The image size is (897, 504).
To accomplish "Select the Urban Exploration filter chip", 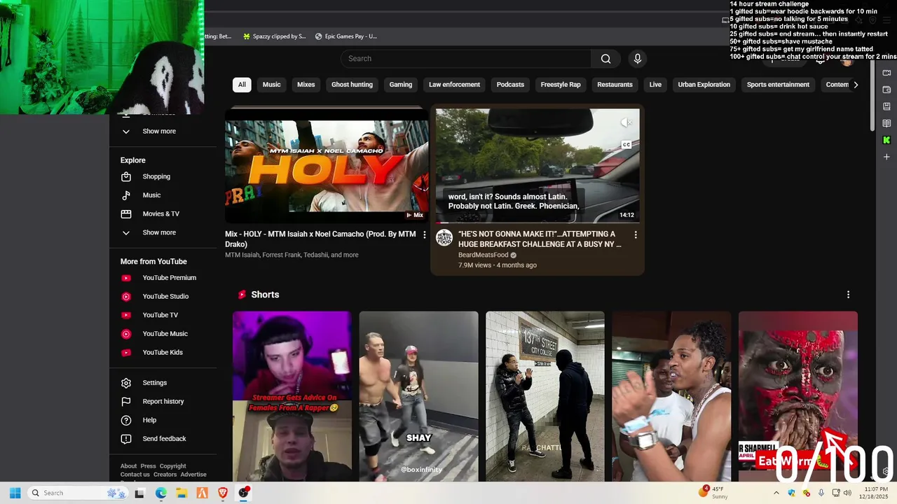I will pos(704,85).
